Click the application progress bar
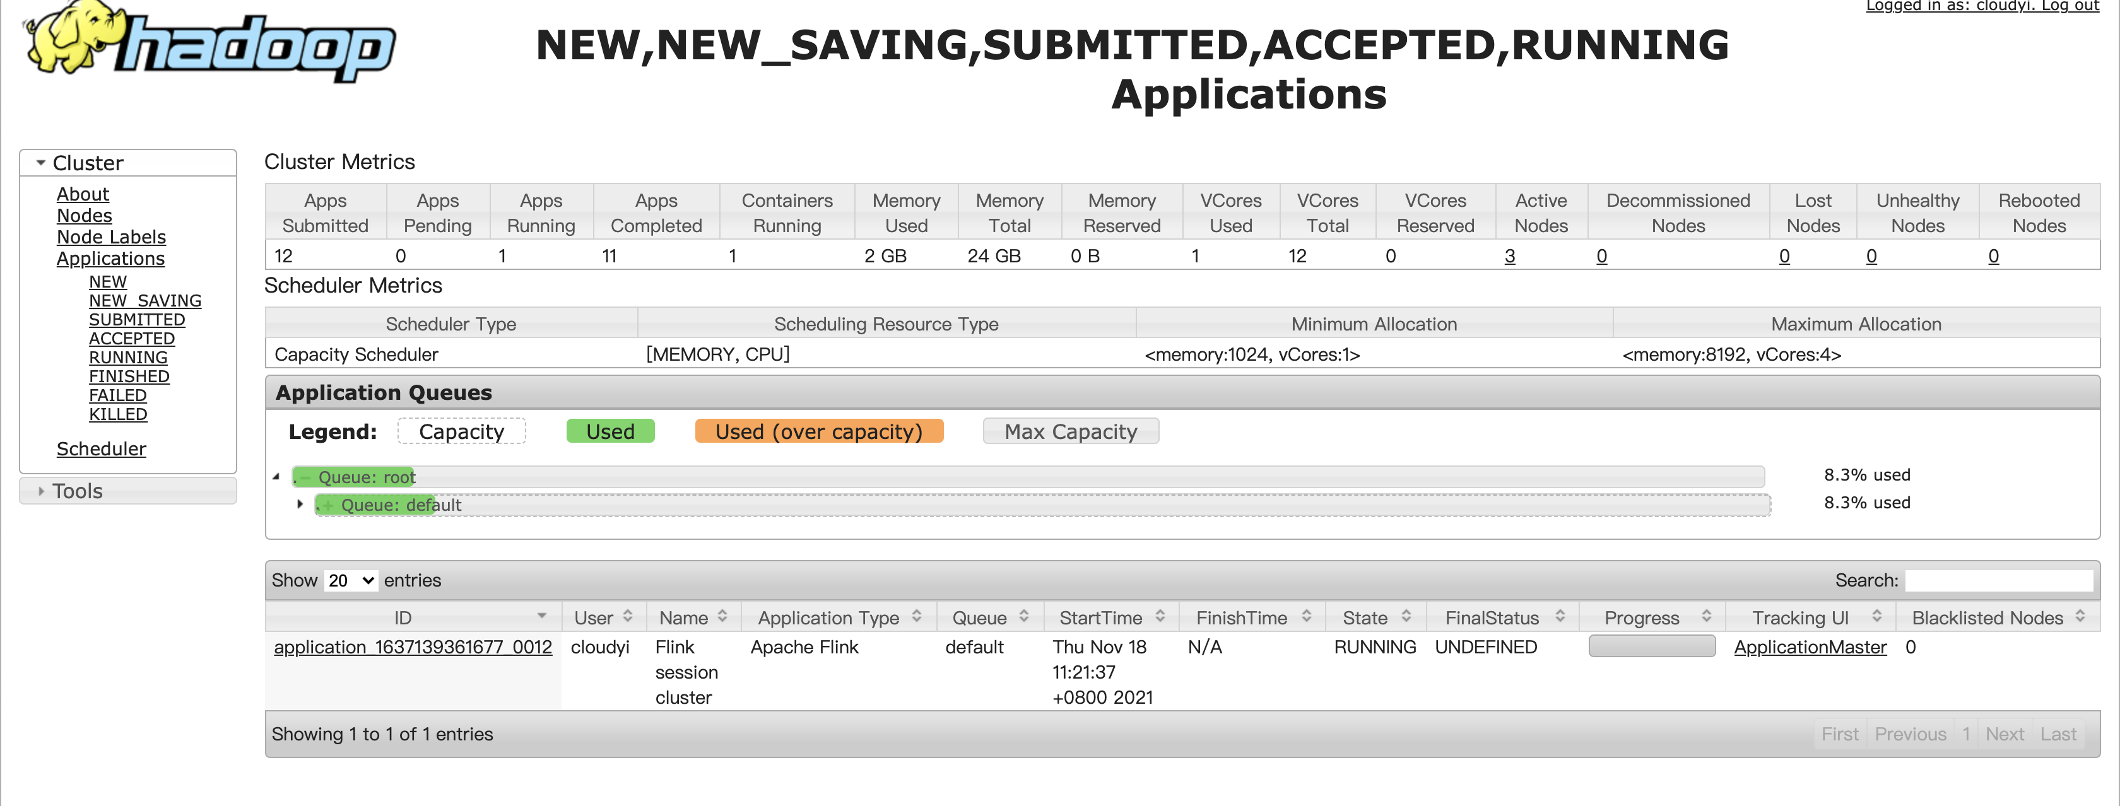 click(x=1652, y=646)
